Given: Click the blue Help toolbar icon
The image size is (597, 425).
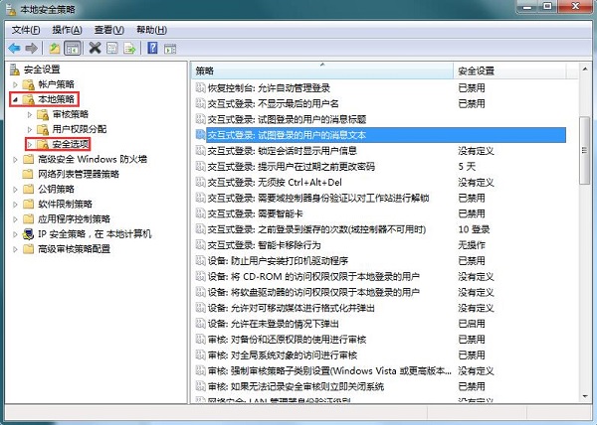Looking at the screenshot, I should pyautogui.click(x=153, y=47).
